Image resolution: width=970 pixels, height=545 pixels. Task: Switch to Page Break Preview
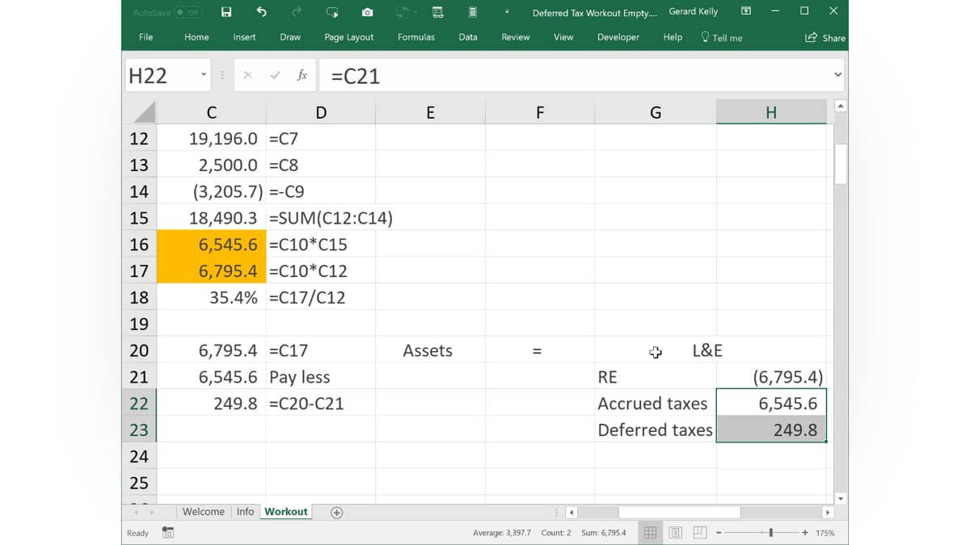tap(700, 533)
